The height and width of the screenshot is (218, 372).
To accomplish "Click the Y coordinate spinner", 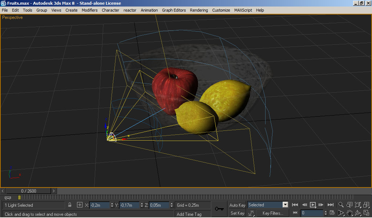I will (x=142, y=205).
